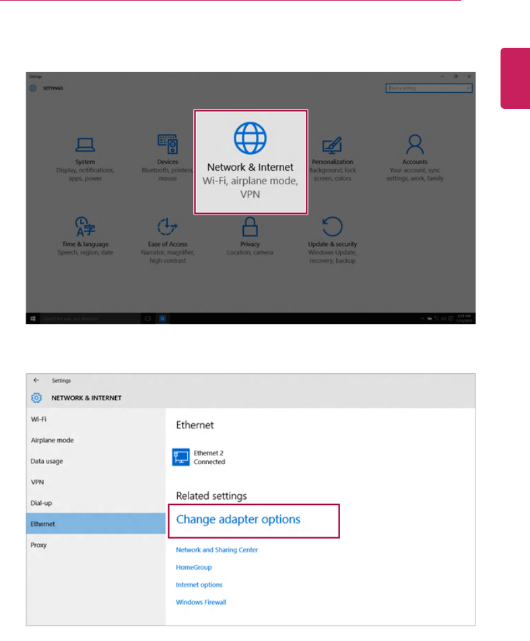Click the gear icon beside NETWORK & INTERNET
This screenshot has width=530, height=641.
click(36, 398)
